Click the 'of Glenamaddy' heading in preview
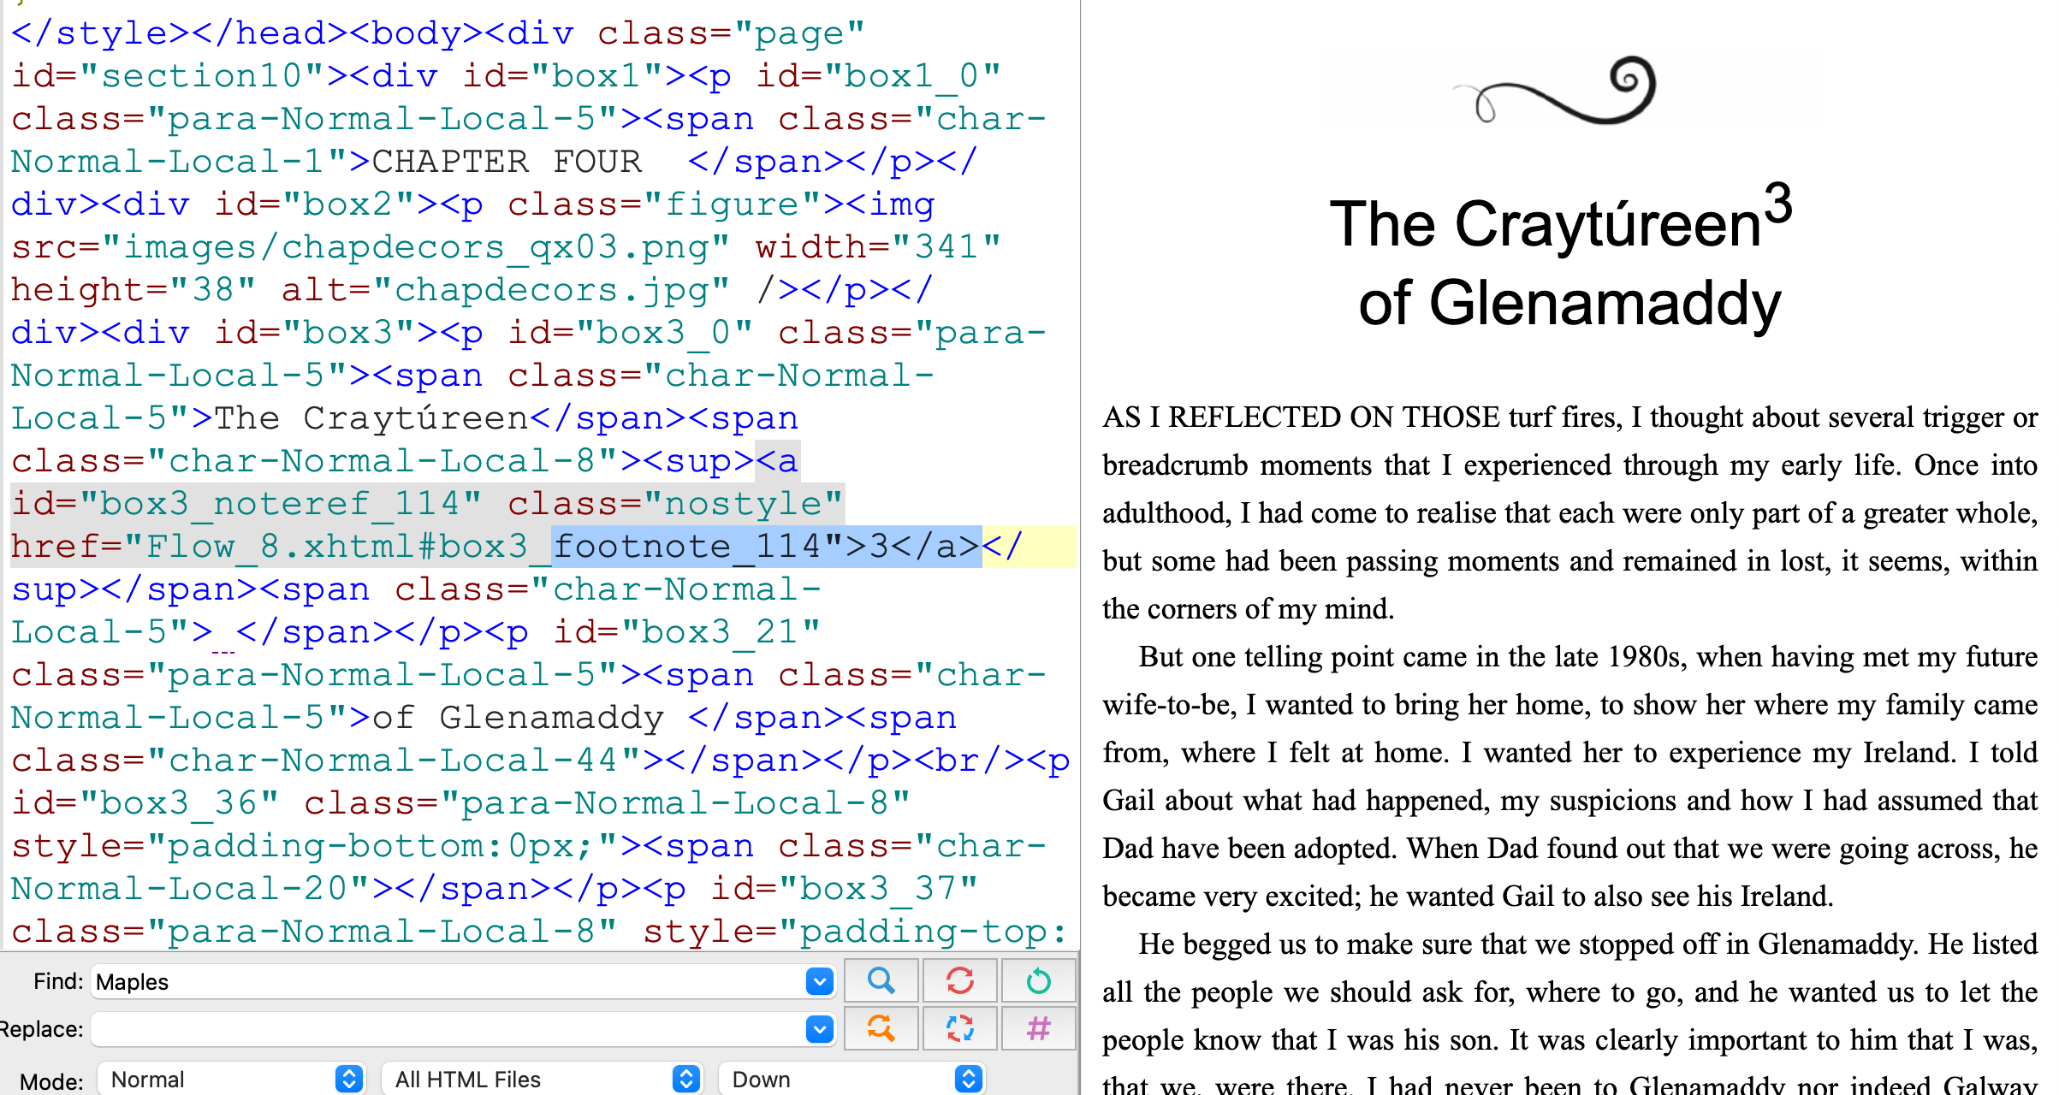 [1569, 303]
